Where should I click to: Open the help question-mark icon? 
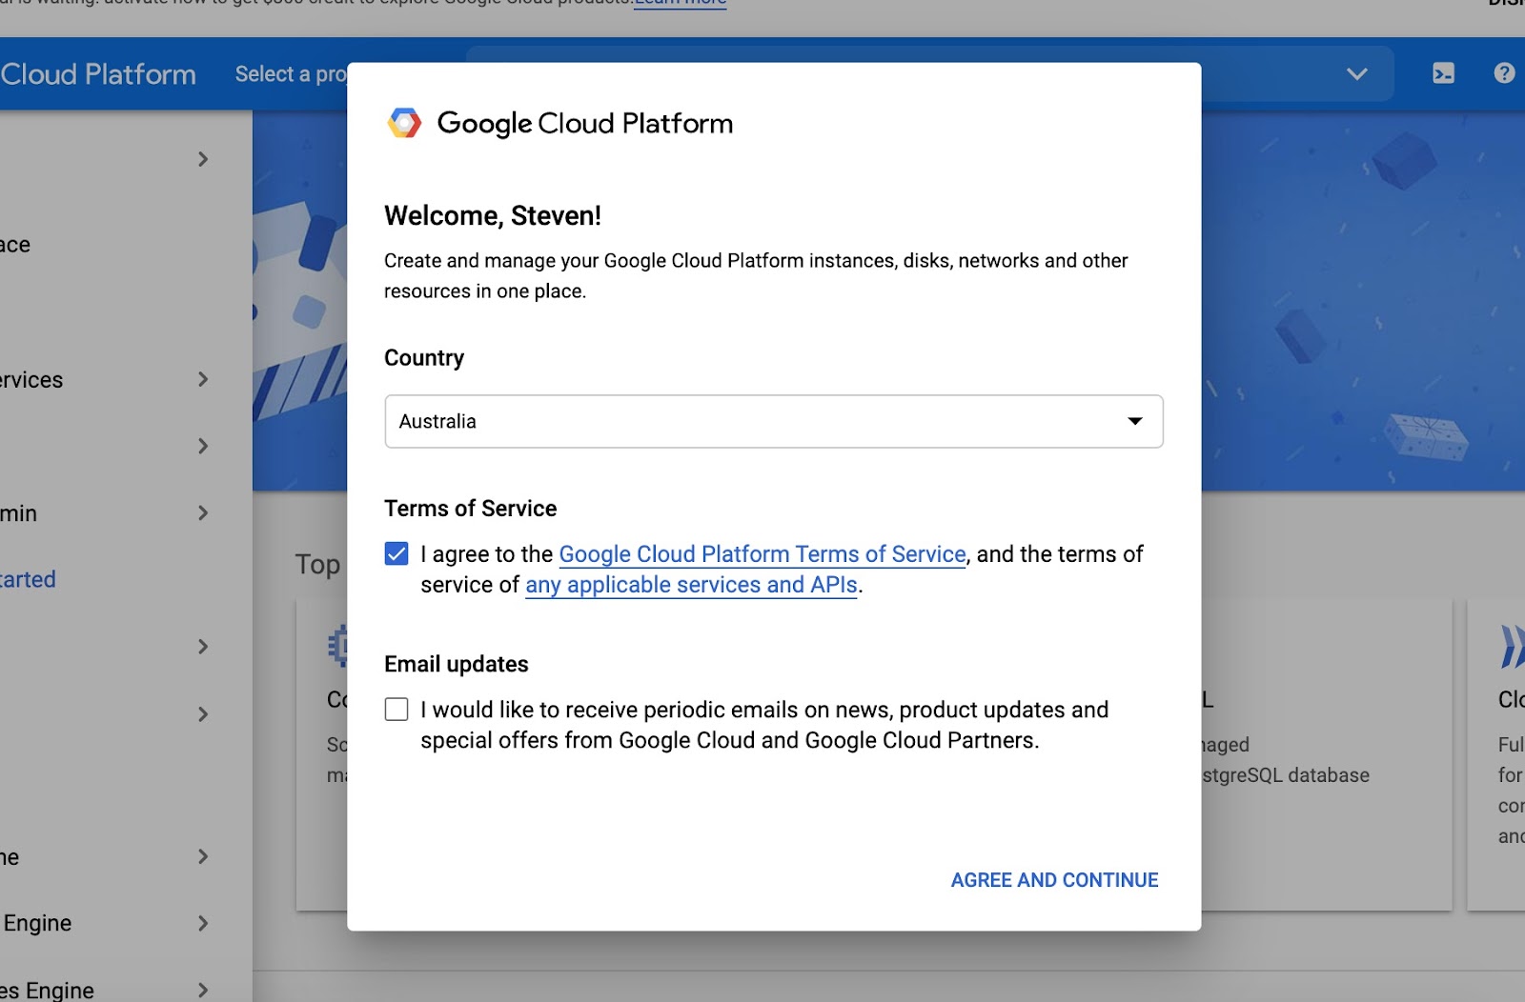click(x=1504, y=73)
